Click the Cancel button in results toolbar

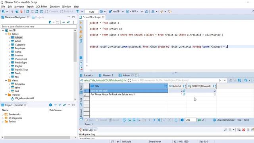point(101,120)
